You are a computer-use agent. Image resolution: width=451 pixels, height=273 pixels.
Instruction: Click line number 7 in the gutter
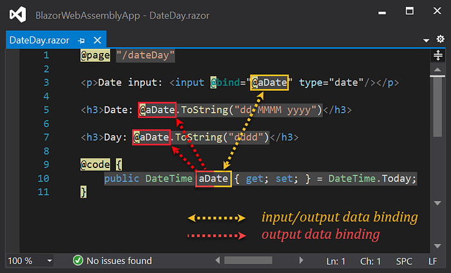(x=46, y=137)
